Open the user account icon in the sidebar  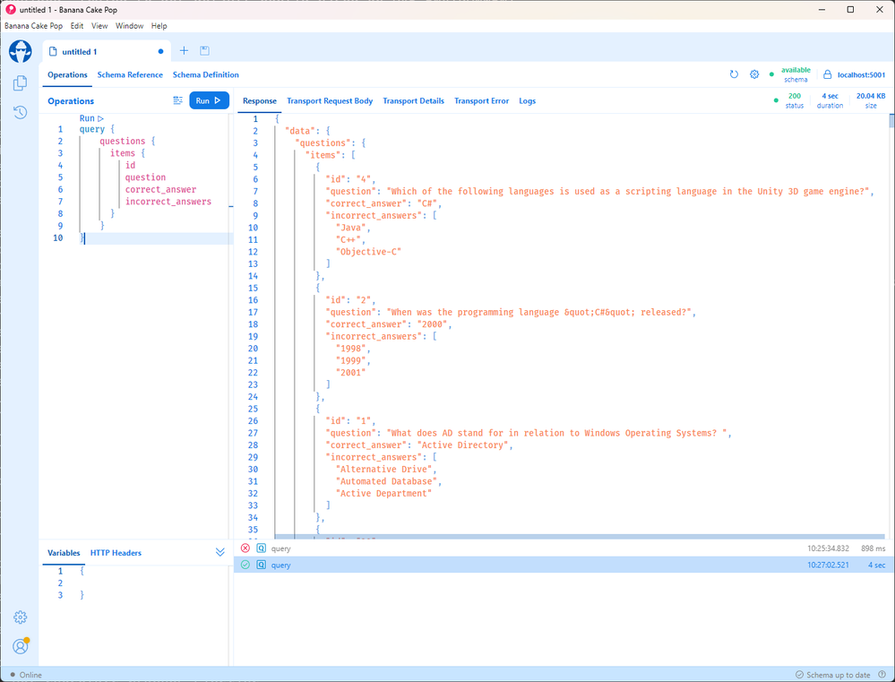pyautogui.click(x=21, y=645)
